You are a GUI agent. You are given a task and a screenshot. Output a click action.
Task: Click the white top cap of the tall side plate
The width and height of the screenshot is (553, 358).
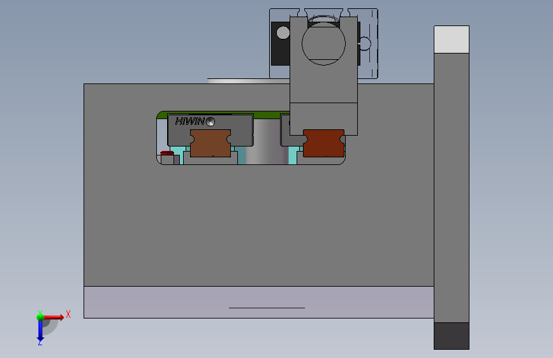click(x=452, y=39)
